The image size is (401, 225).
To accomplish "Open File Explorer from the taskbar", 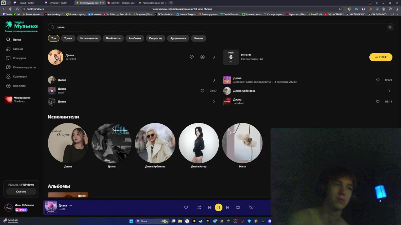I will [180, 221].
